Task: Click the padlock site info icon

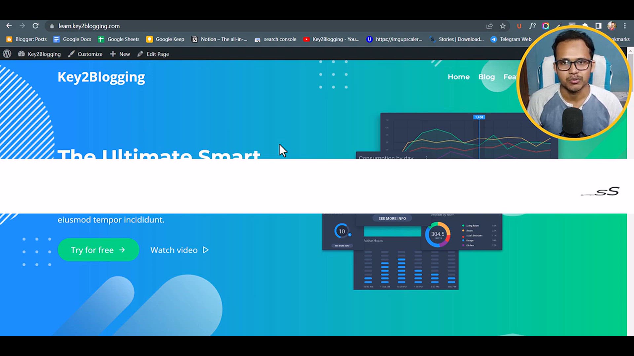Action: [x=52, y=26]
